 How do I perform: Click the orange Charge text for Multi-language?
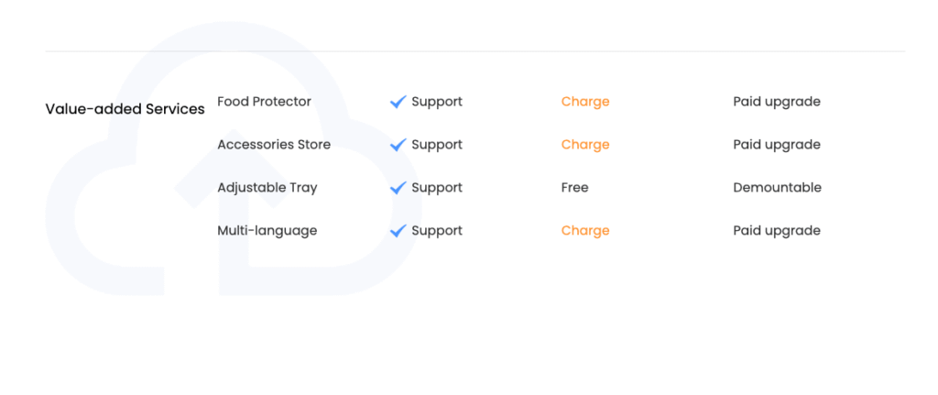(585, 231)
